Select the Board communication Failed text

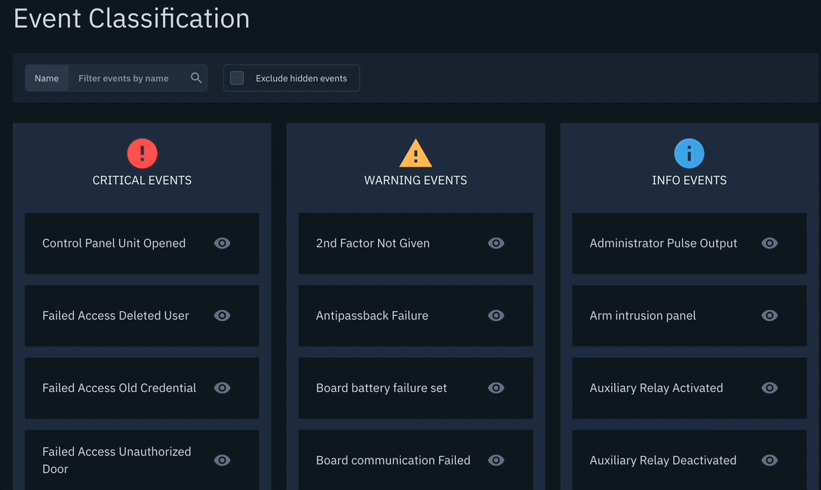392,460
